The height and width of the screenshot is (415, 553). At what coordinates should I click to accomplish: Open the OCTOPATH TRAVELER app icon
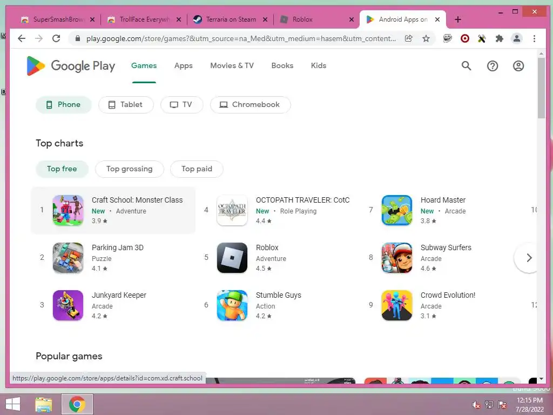point(232,210)
